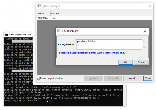Viewport: 156px width, 110px height.
Task: Cancel the Install Packages dialog
Action: tap(141, 62)
